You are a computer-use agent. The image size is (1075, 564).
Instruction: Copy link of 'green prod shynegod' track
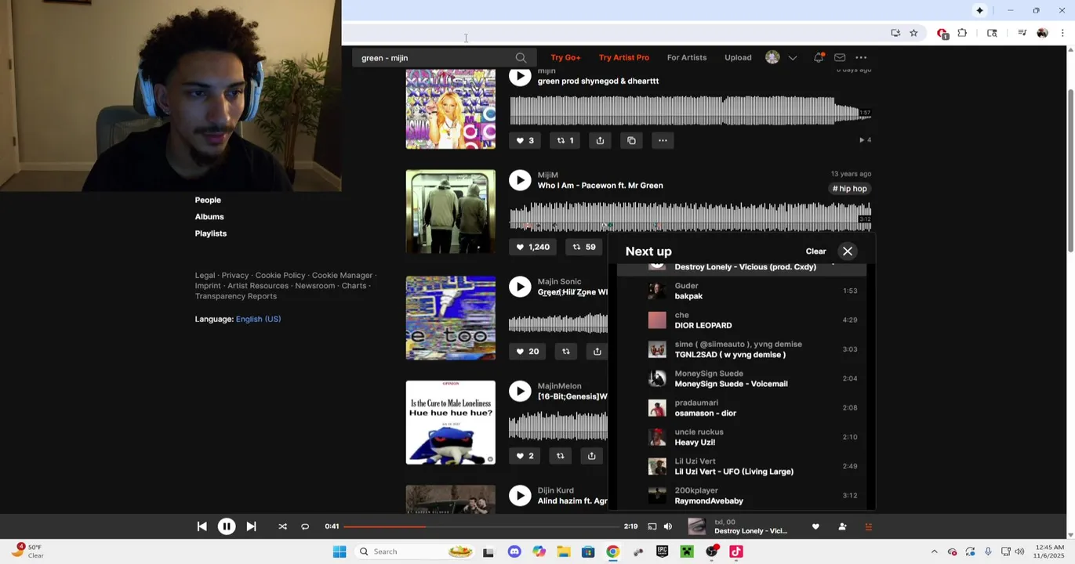pos(631,140)
